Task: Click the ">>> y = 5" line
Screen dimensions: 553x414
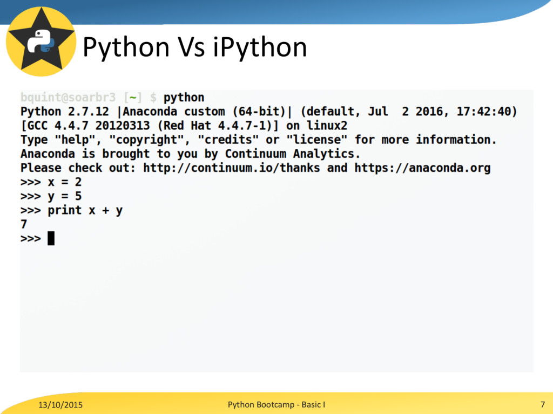Action: [x=51, y=196]
